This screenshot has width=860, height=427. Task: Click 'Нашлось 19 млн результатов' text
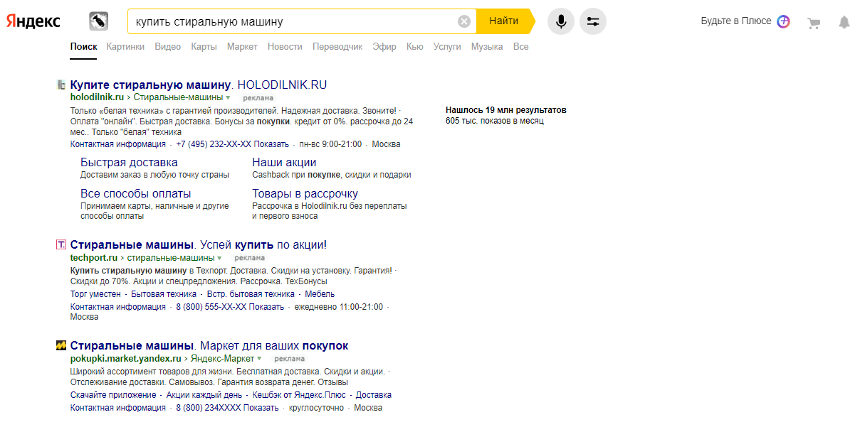coord(506,110)
